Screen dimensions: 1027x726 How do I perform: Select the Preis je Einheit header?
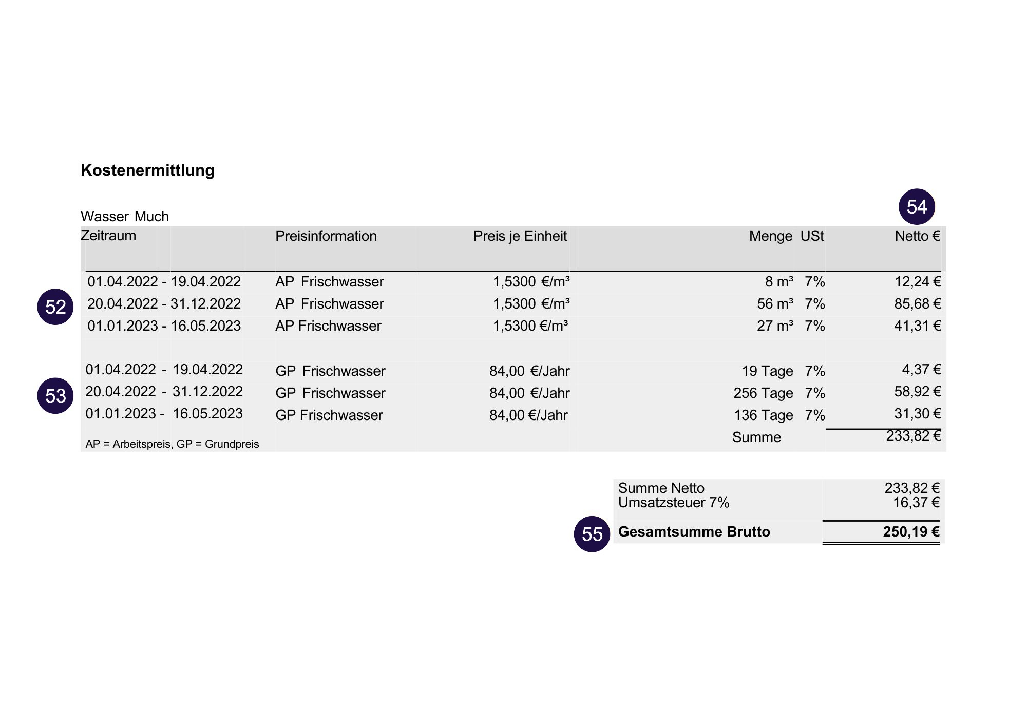point(520,236)
